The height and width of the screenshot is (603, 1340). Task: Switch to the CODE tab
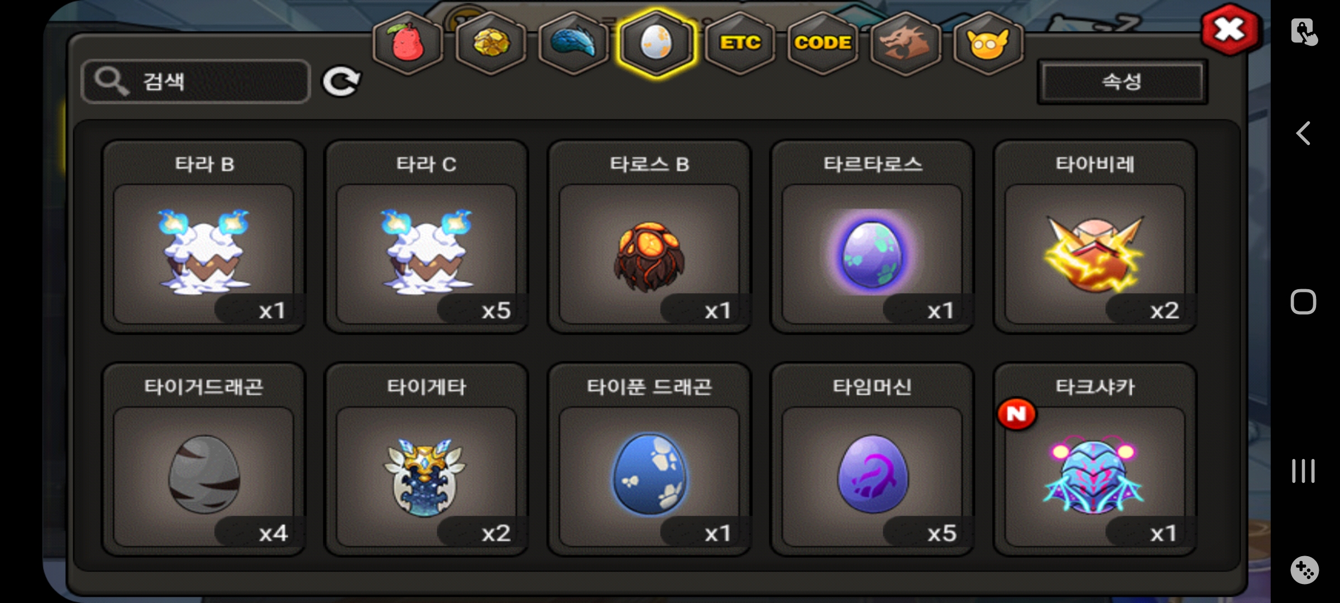[x=822, y=44]
